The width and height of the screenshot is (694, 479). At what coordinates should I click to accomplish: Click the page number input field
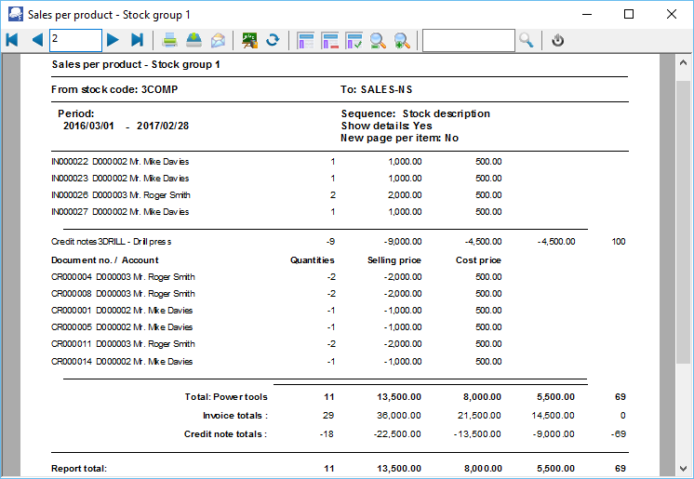click(74, 40)
